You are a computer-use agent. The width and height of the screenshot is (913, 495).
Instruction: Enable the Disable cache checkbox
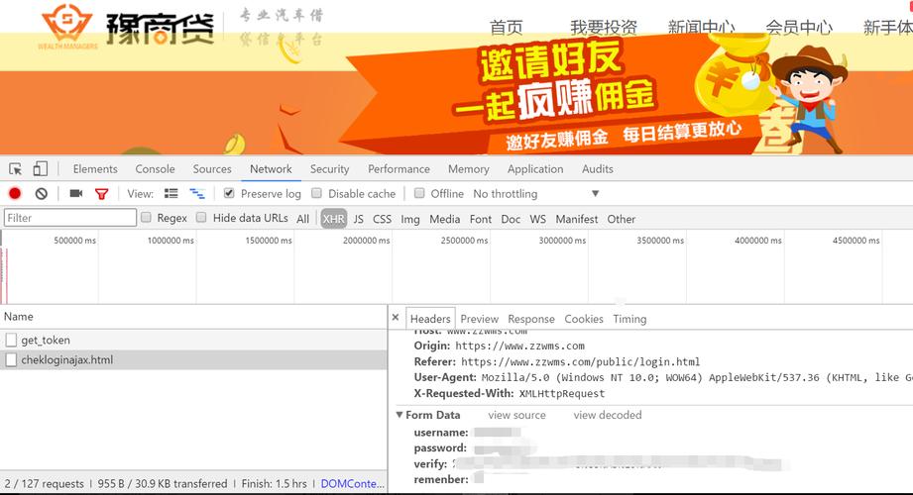(317, 193)
